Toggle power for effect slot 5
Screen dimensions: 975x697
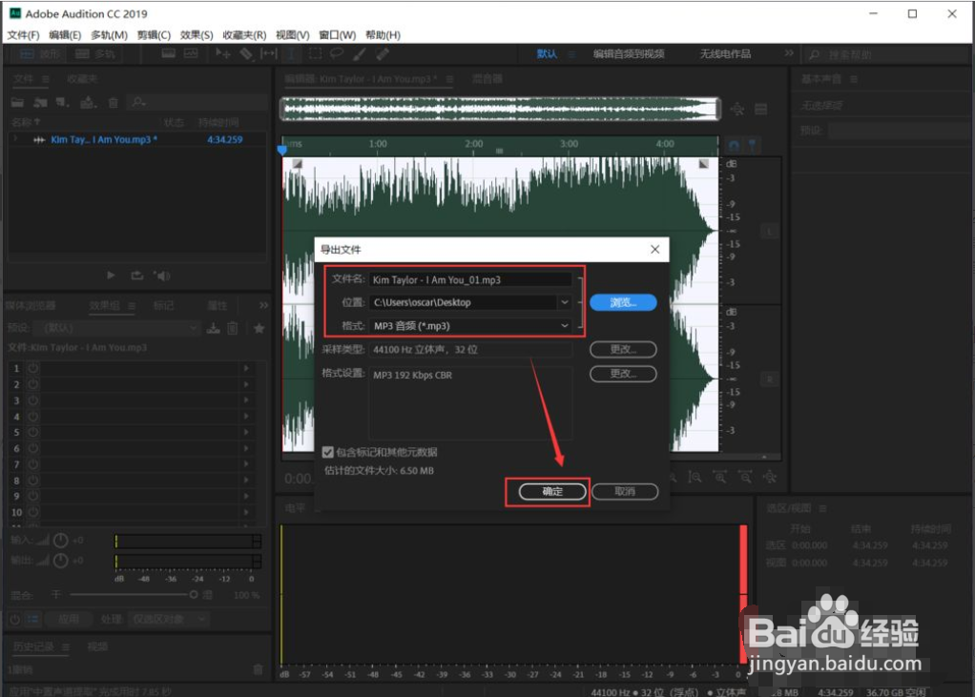tap(33, 432)
